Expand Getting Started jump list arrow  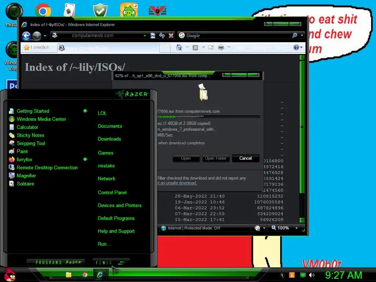[x=85, y=111]
